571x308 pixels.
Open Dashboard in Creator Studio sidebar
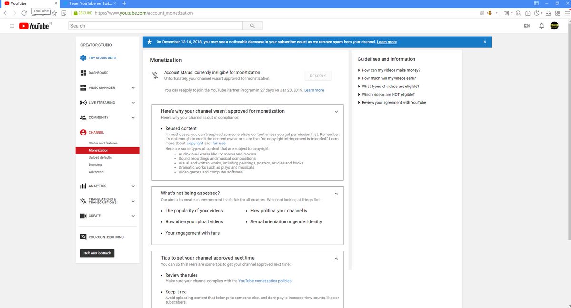point(98,73)
